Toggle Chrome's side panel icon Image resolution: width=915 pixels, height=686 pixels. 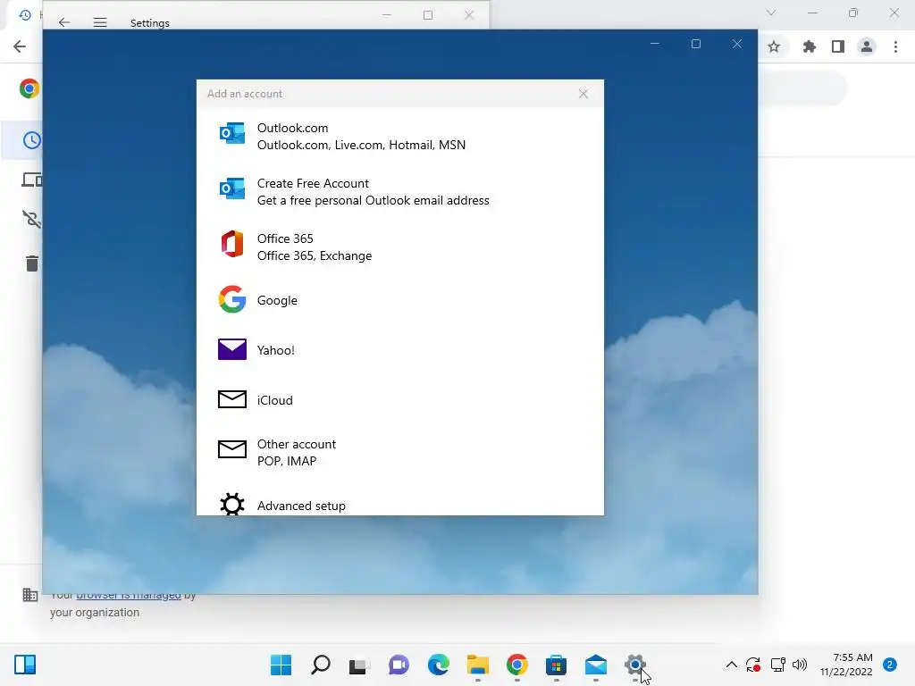click(x=838, y=46)
